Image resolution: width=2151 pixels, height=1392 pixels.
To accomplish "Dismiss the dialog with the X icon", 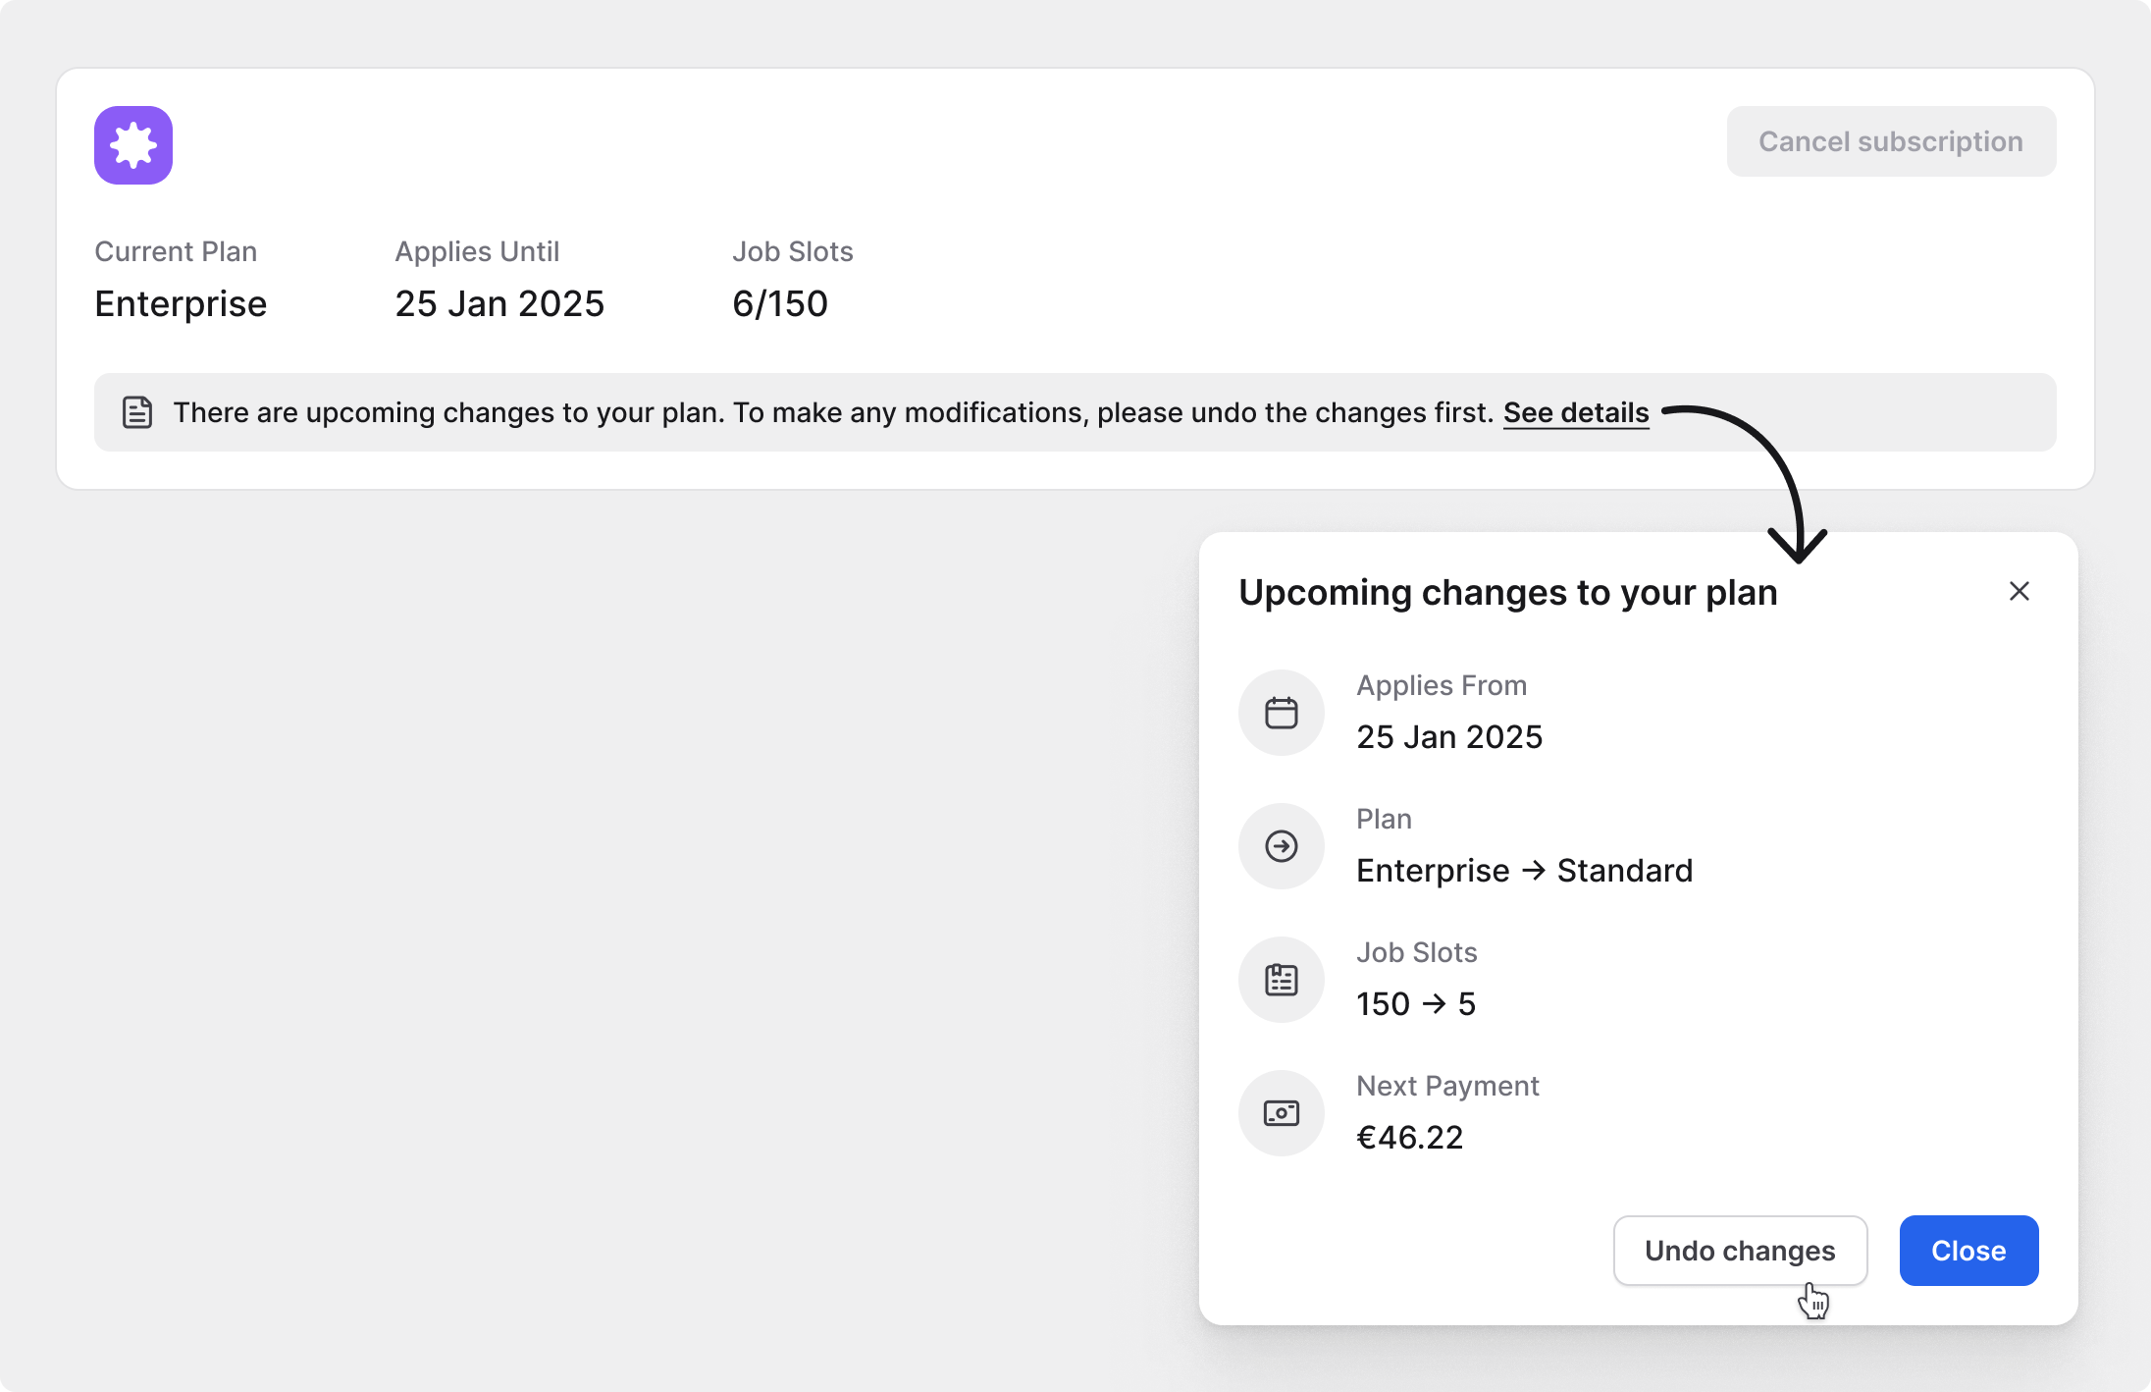I will (2019, 591).
